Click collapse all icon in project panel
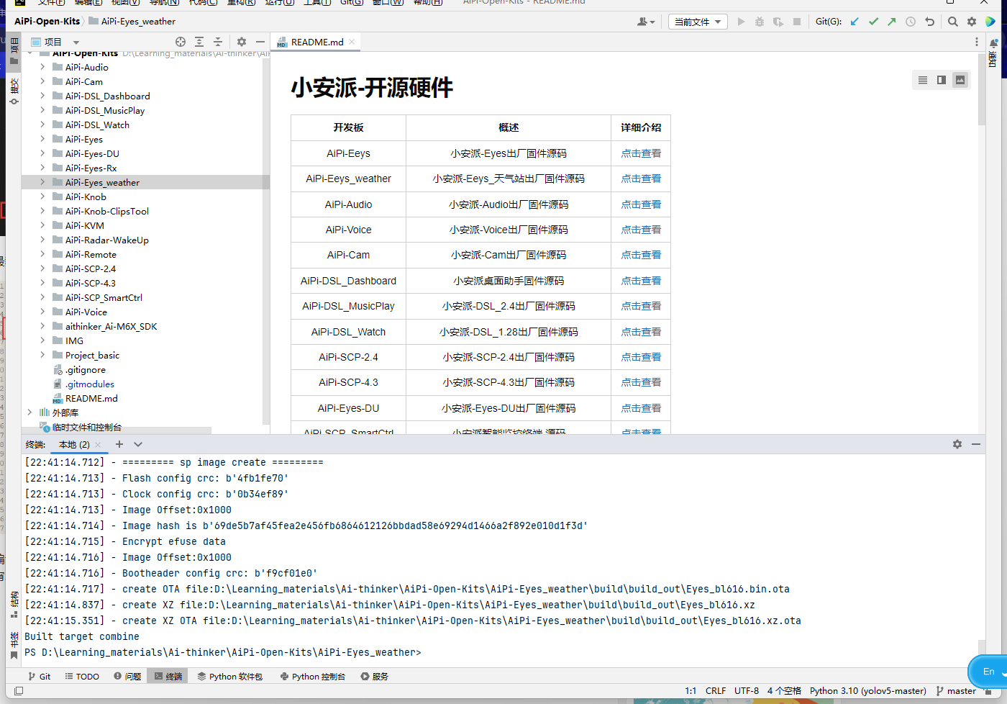Image resolution: width=1007 pixels, height=704 pixels. coord(218,42)
